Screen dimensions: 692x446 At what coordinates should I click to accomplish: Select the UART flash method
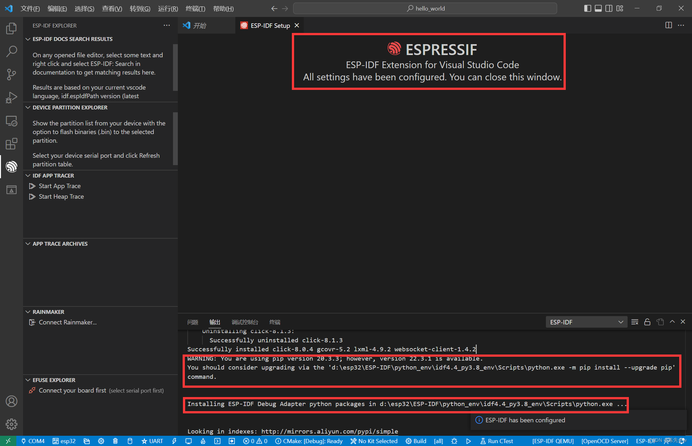[x=152, y=441]
